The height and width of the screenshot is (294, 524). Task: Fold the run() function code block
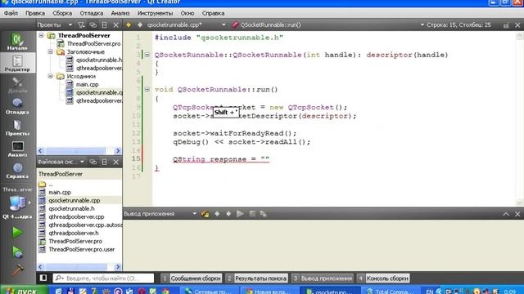click(147, 89)
